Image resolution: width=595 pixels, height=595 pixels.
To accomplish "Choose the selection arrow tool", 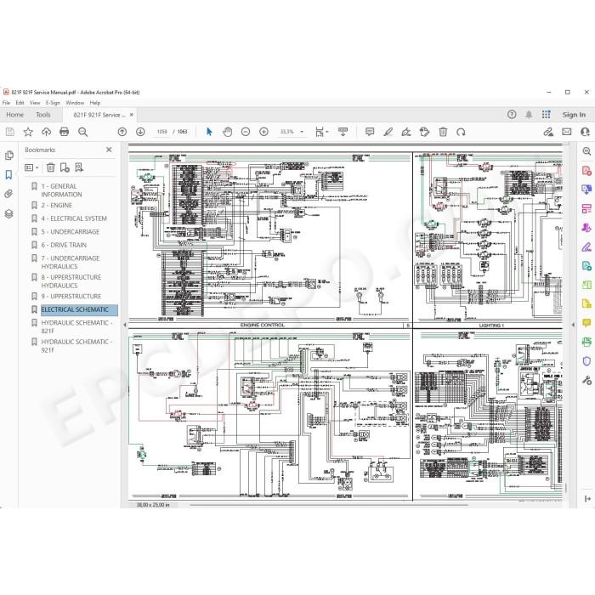I will (x=209, y=132).
